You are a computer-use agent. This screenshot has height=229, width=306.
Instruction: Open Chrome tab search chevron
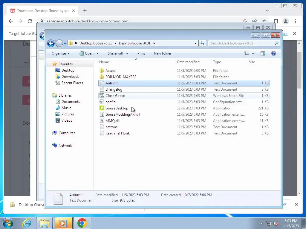[x=267, y=11]
